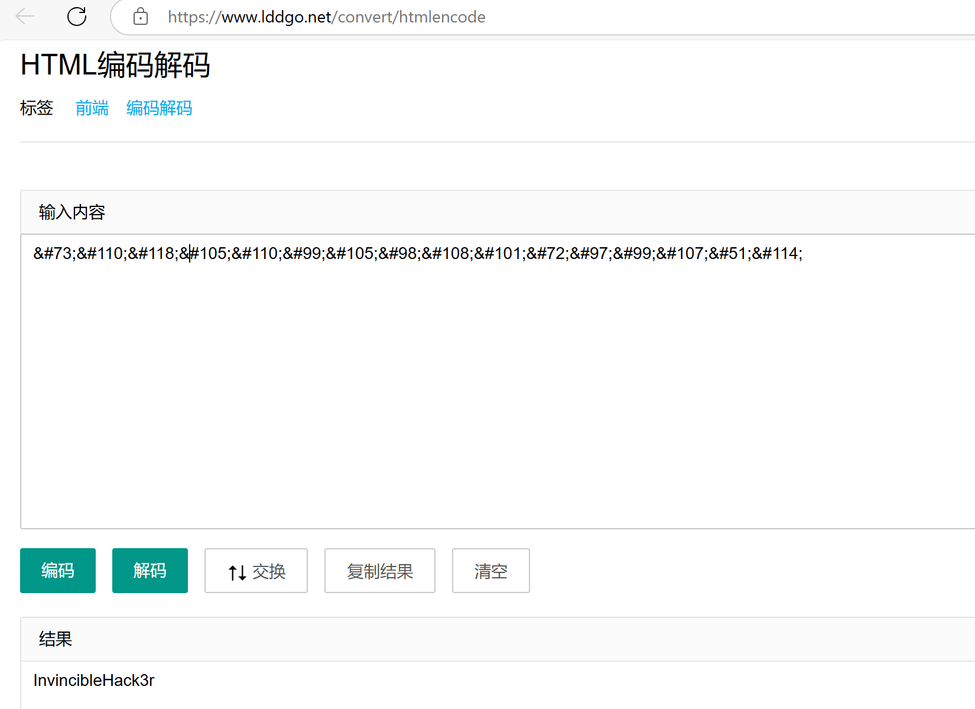Image resolution: width=975 pixels, height=709 pixels.
Task: Click the 结果 panel header
Action: pyautogui.click(x=56, y=639)
